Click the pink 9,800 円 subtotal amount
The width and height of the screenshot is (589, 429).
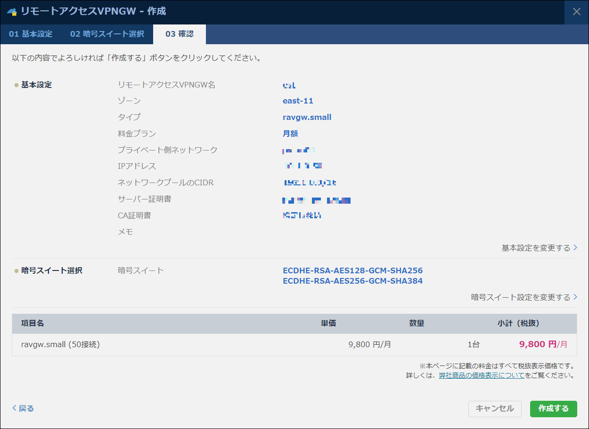pos(538,344)
